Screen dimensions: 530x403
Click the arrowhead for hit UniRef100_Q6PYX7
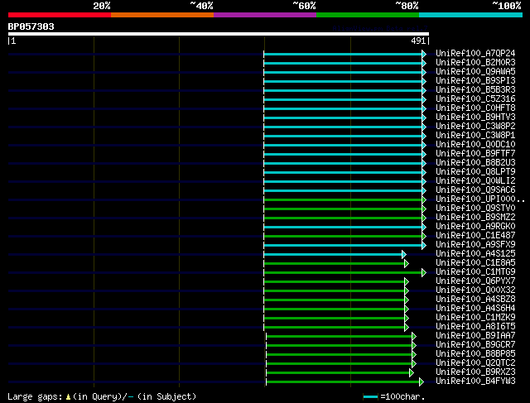click(407, 281)
